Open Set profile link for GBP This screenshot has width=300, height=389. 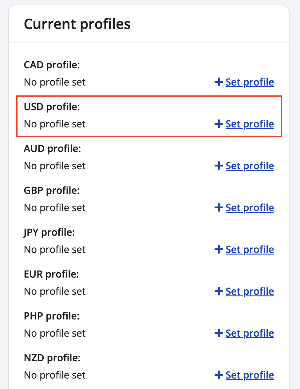[250, 208]
